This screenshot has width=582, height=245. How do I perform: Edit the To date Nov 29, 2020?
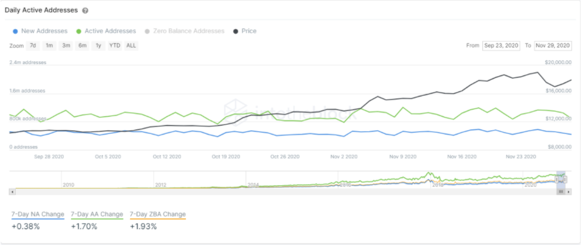(x=552, y=46)
